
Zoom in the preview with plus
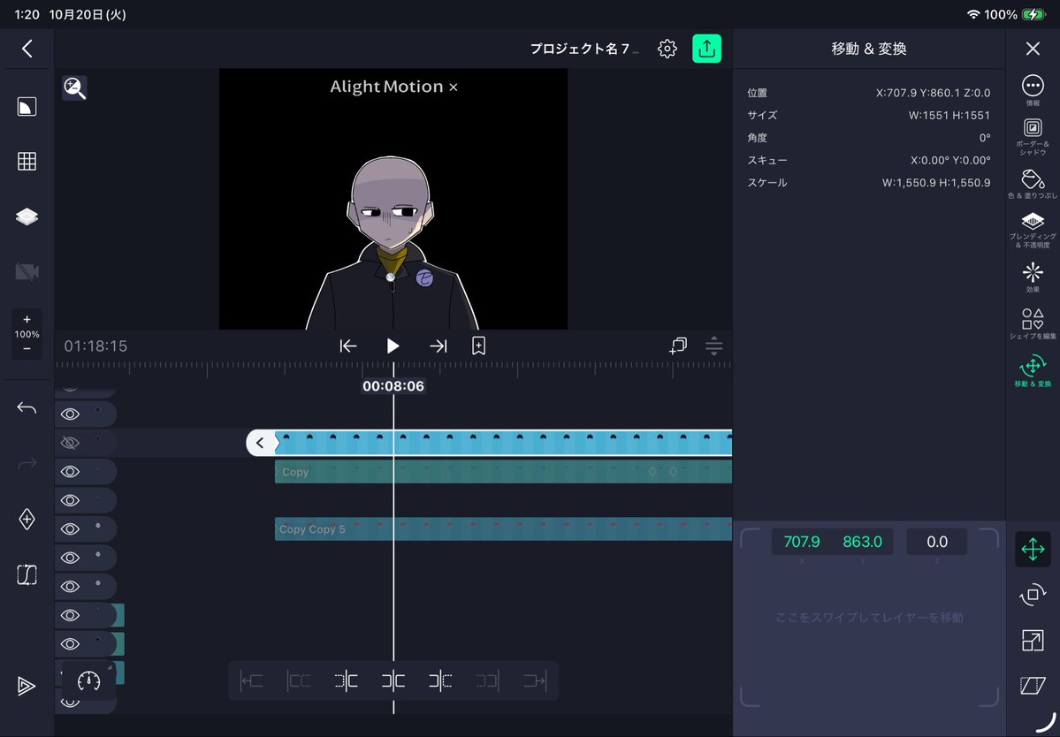[27, 320]
